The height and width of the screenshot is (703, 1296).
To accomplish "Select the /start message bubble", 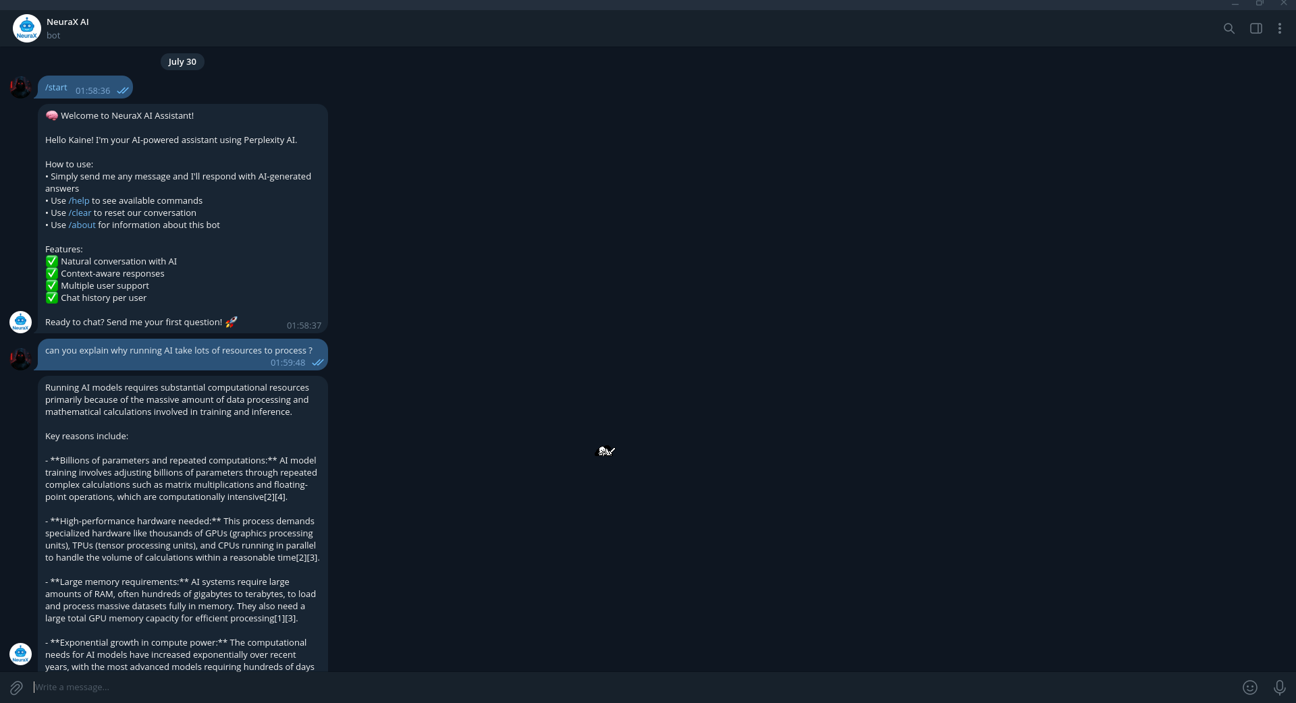I will [x=85, y=87].
